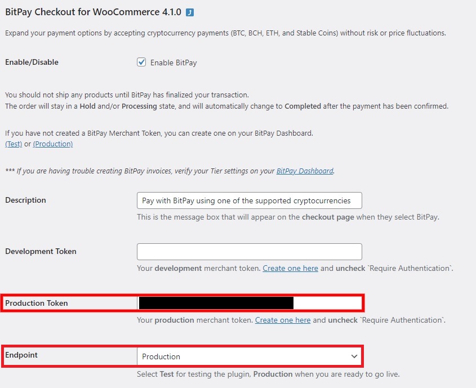Click the 'Enable BitPay' label text
This screenshot has width=476, height=388.
(174, 63)
